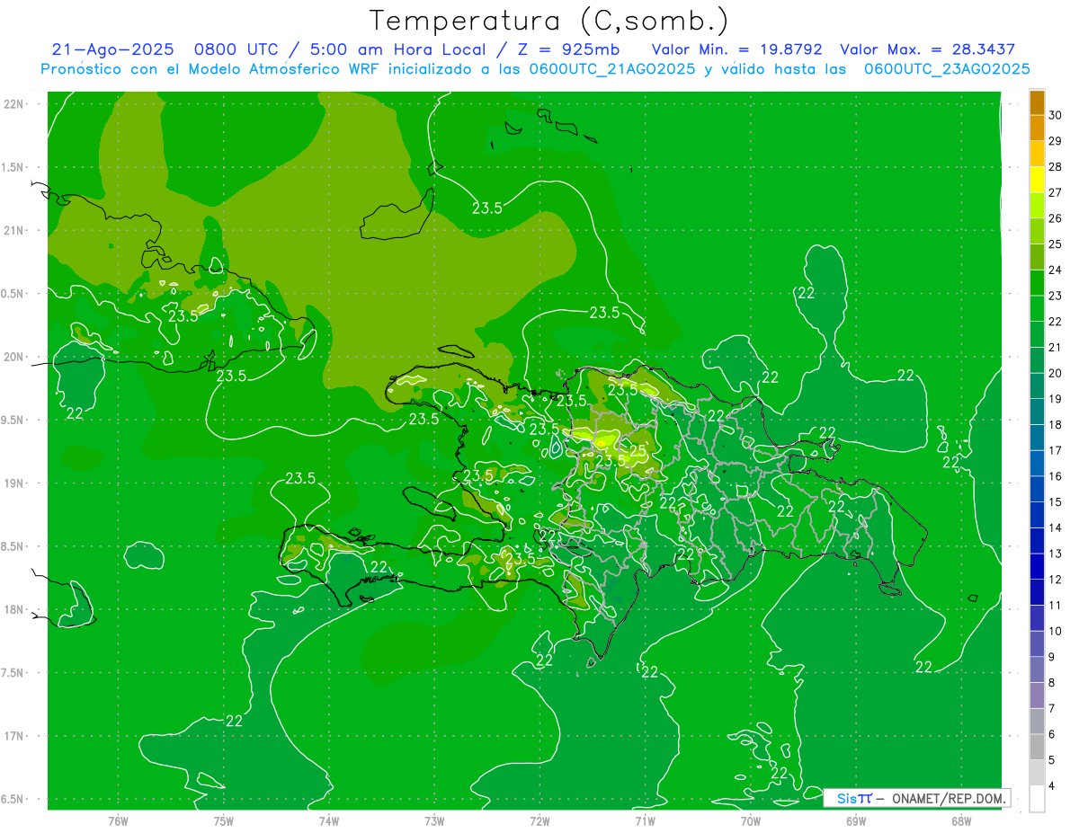Screen dimensions: 1079x833
Task: Click the '70W' longitude label
Action: tap(750, 821)
